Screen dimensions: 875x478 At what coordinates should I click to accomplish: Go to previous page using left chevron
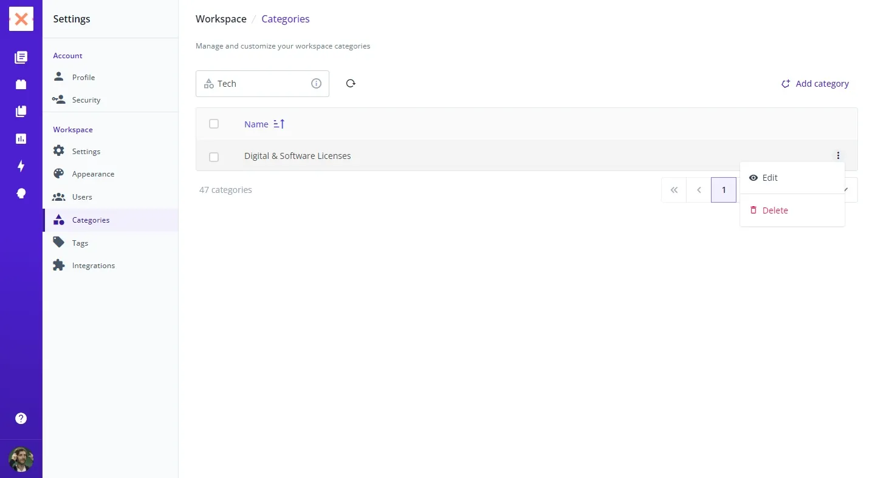(x=699, y=190)
